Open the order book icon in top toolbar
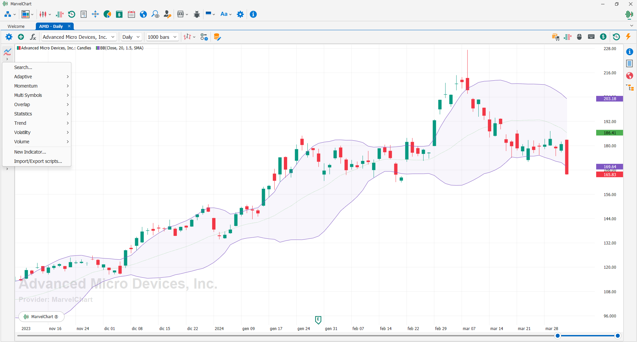This screenshot has height=342, width=637. [60, 14]
